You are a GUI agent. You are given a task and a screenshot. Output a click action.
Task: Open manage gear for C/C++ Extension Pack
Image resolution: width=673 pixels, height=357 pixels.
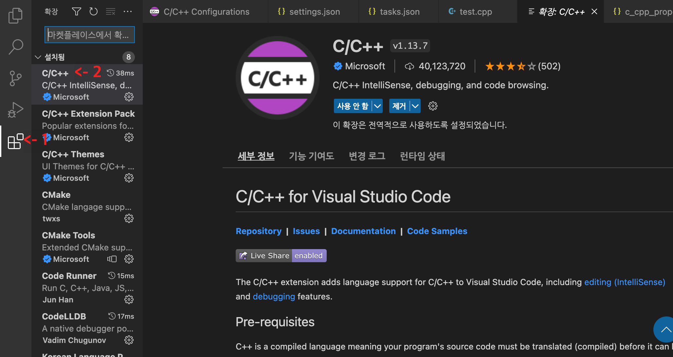point(129,137)
